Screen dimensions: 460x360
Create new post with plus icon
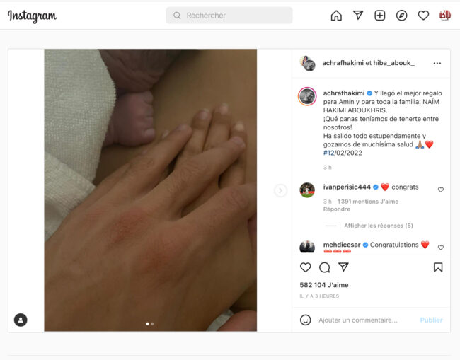click(x=379, y=16)
